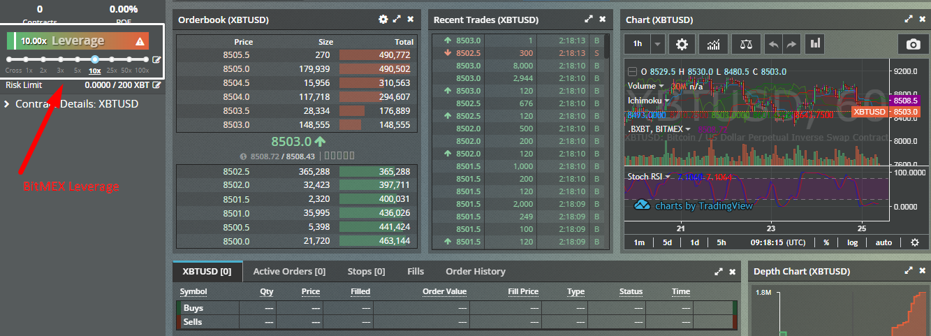Viewport: 931px width, 336px height.
Task: Click the leverage warning triangle icon
Action: click(x=140, y=41)
